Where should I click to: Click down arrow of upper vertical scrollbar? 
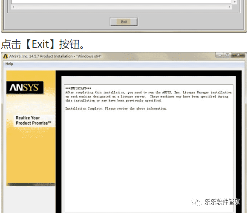(x=235, y=2)
